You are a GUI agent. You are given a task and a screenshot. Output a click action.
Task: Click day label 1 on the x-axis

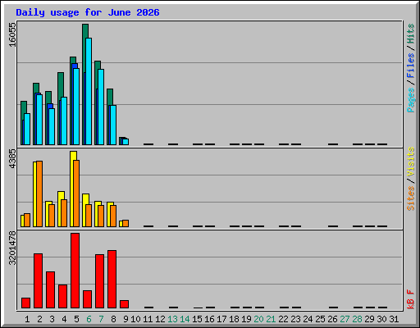27,319
